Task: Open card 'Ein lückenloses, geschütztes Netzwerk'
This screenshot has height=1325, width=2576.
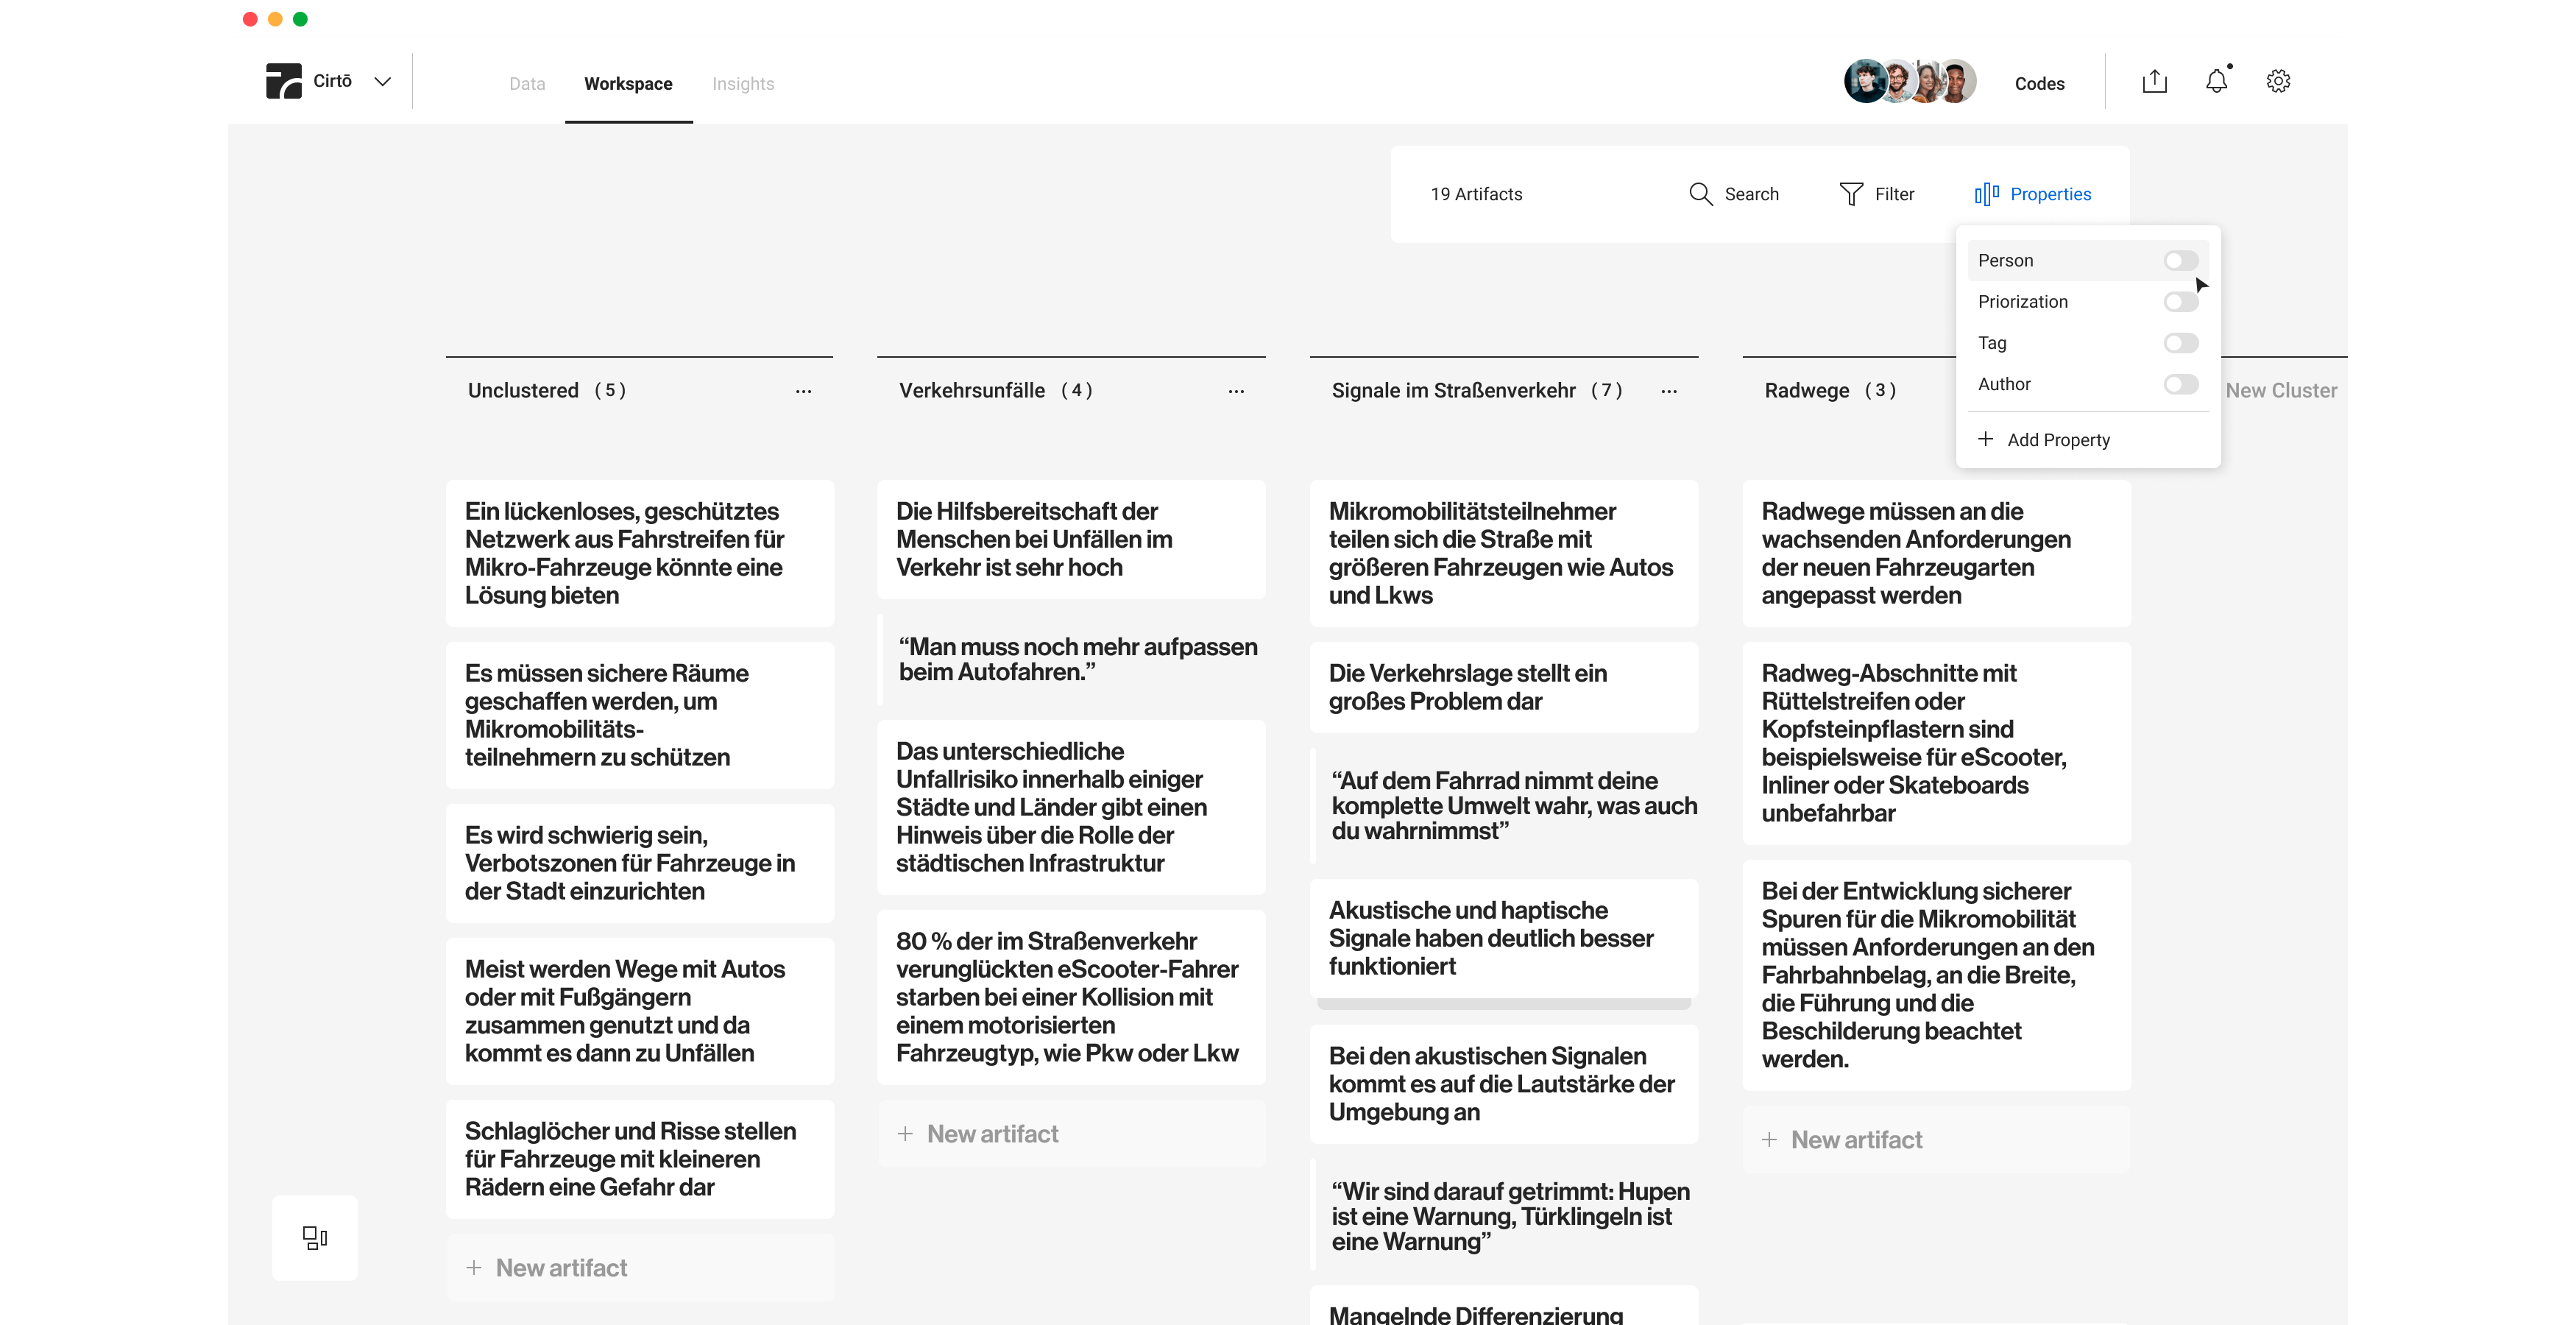Action: 640,553
